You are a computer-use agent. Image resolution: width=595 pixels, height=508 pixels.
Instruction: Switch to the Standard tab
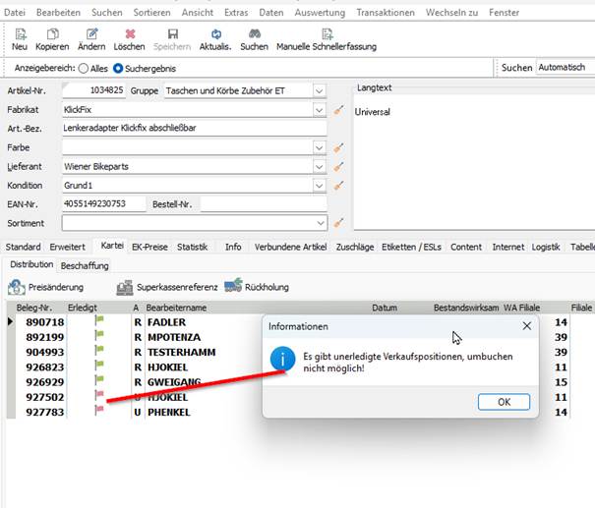tap(24, 247)
